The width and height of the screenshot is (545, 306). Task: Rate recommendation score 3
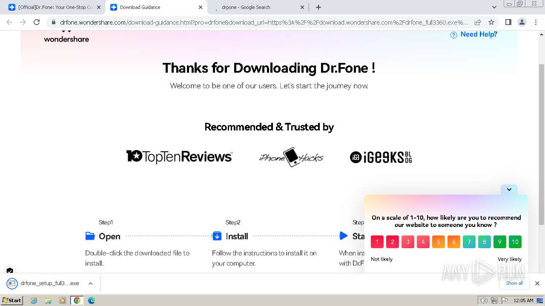[x=408, y=242]
